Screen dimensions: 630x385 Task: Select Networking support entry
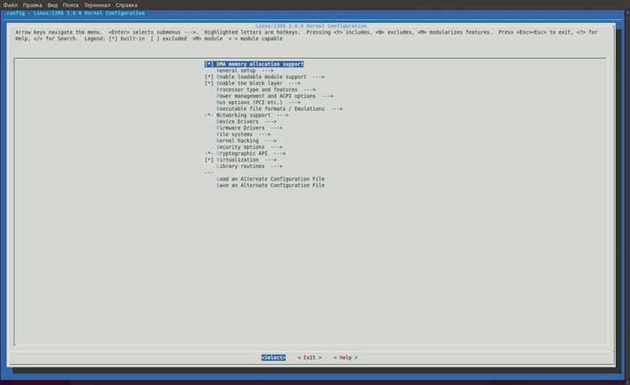252,115
